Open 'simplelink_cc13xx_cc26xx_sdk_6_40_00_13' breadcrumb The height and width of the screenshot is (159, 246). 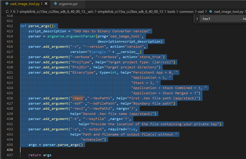point(130,12)
